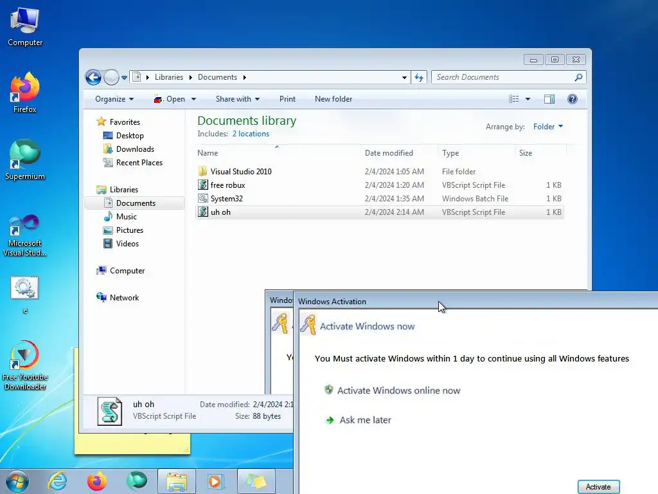Click Libraries in address breadcrumb
This screenshot has width=658, height=494.
[x=169, y=77]
